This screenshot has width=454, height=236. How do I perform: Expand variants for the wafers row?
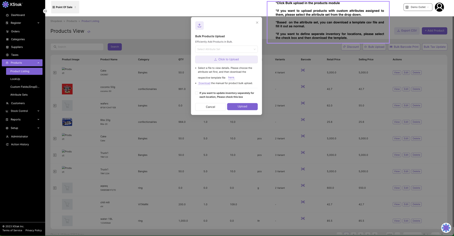tap(55, 106)
